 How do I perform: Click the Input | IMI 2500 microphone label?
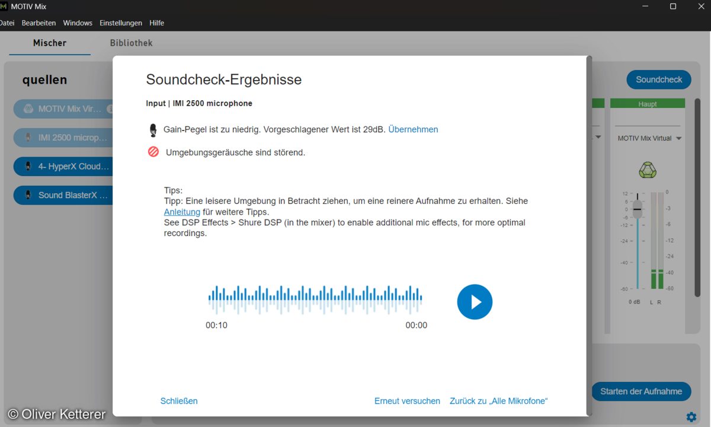[x=199, y=103]
